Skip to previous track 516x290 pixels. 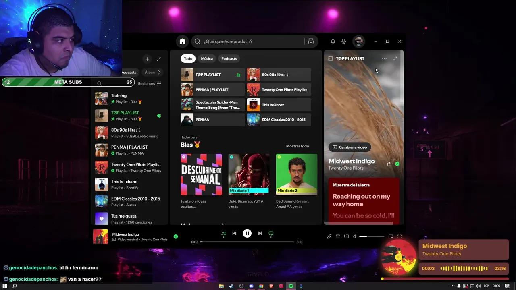click(234, 233)
